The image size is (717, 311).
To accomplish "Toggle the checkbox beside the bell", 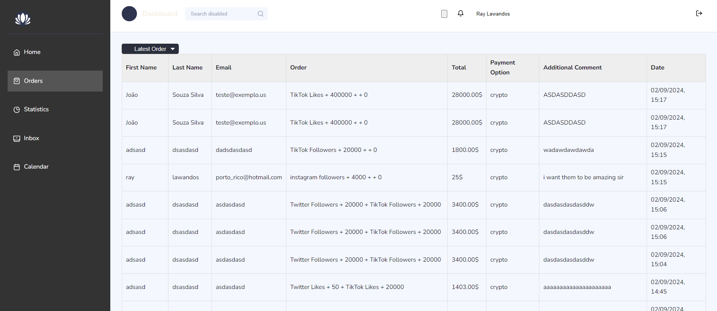I will pos(444,14).
